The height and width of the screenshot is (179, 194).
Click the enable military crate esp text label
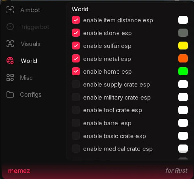coord(117,98)
